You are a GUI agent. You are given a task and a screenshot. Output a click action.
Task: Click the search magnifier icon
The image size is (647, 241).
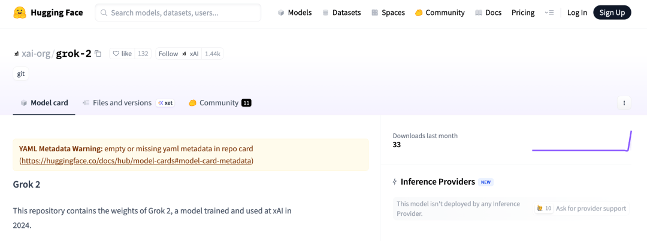[104, 13]
